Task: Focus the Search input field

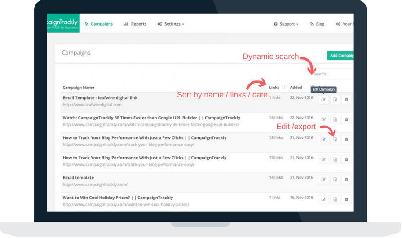Action: coord(331,74)
